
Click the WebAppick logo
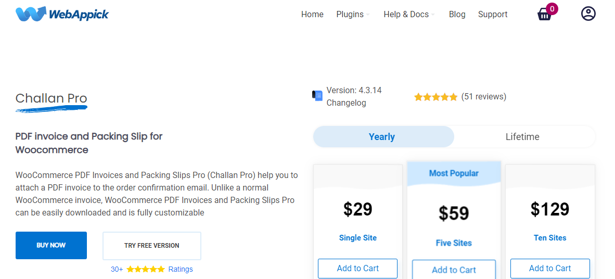pos(62,14)
